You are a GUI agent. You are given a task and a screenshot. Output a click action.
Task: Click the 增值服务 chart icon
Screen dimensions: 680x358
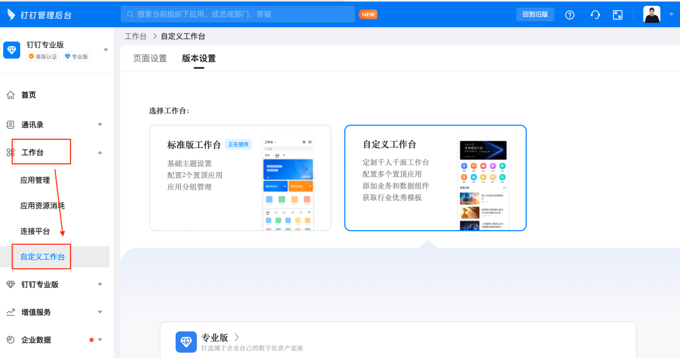[11, 313]
